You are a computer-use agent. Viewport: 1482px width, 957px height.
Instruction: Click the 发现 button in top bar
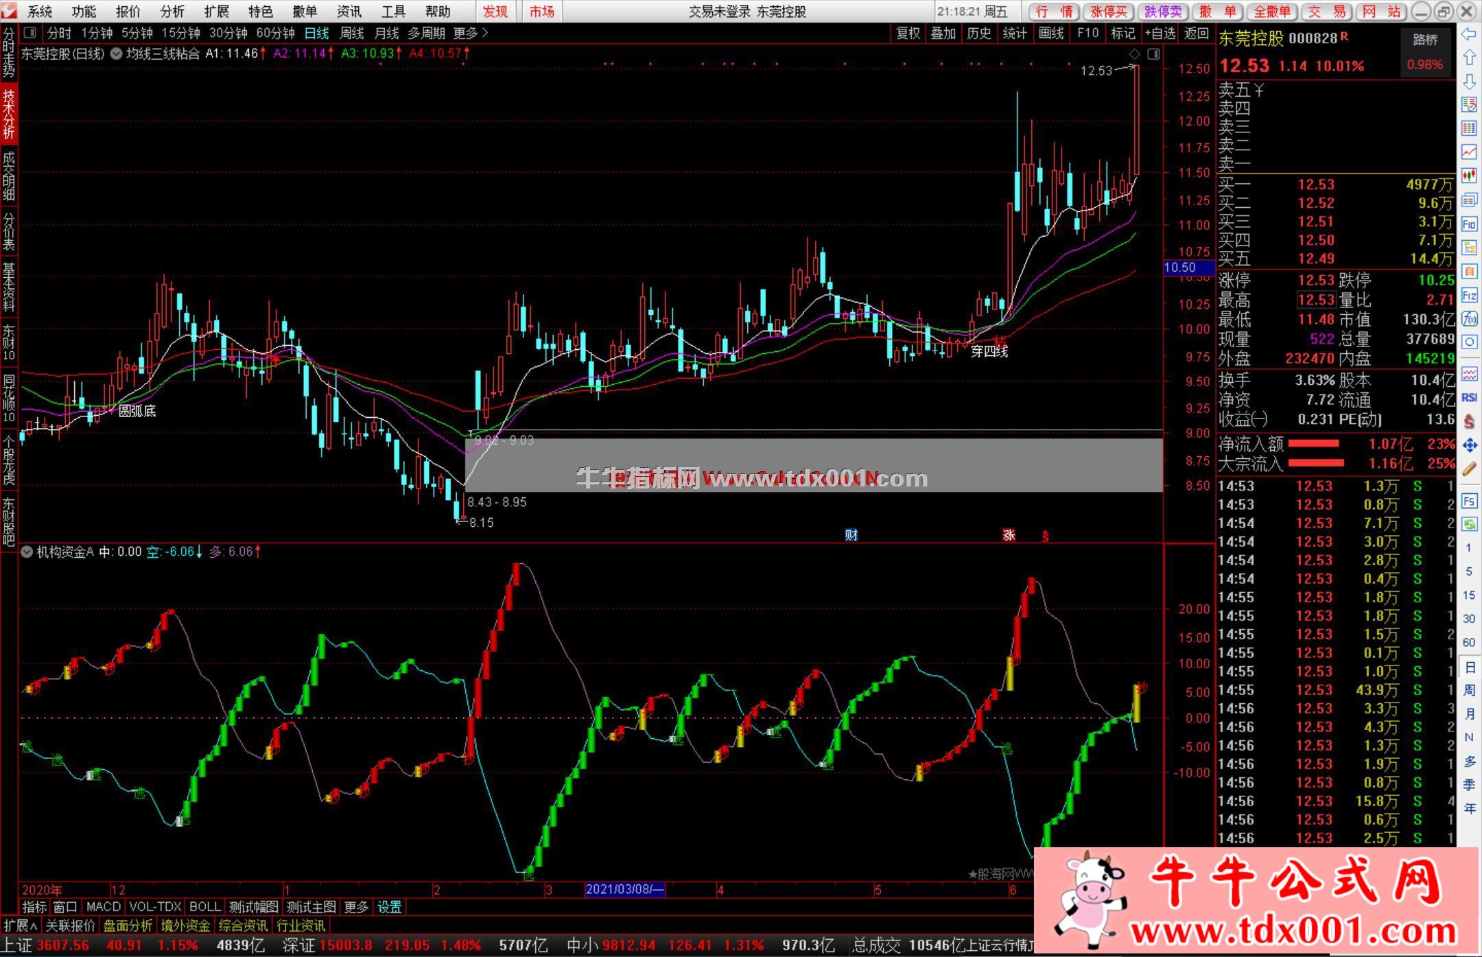[495, 12]
